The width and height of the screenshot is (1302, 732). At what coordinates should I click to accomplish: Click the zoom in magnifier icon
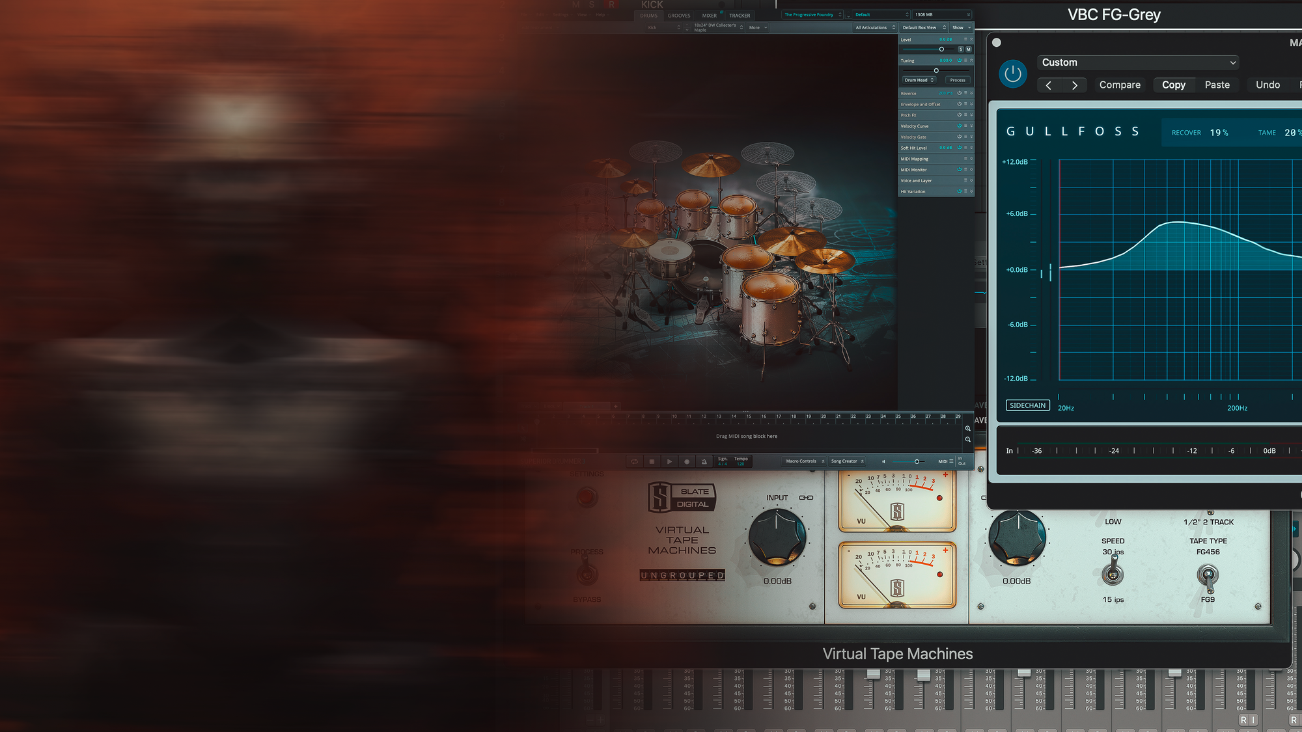(x=967, y=428)
